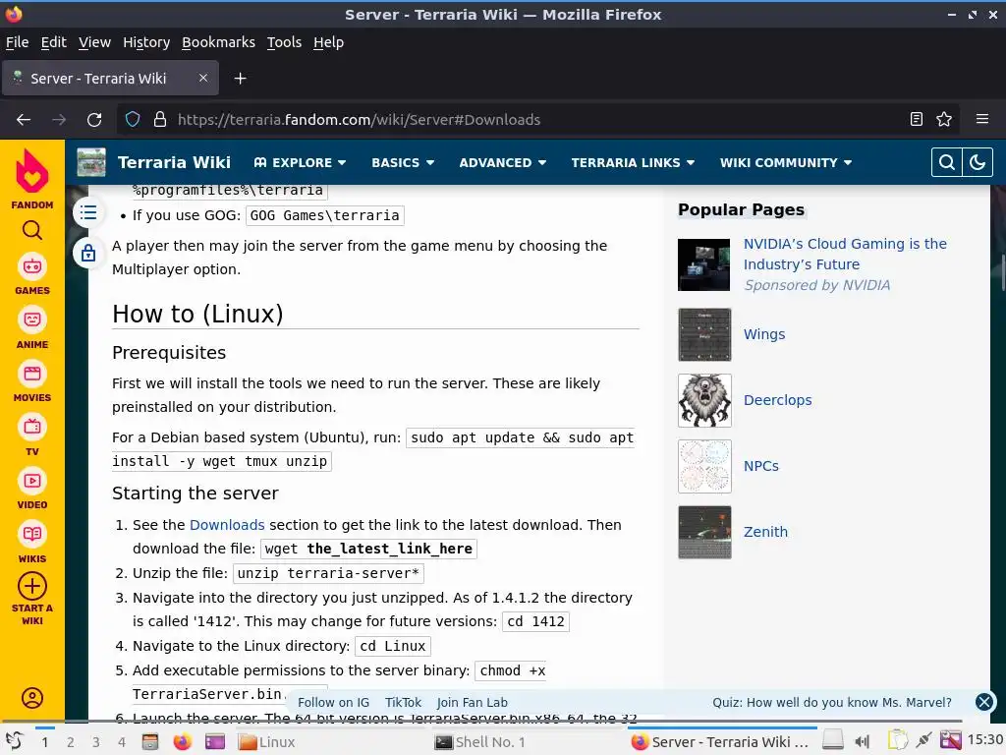This screenshot has width=1006, height=755.
Task: Go back to the previous page
Action: click(x=24, y=119)
